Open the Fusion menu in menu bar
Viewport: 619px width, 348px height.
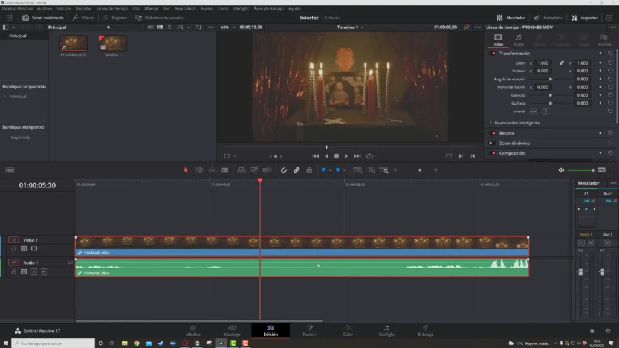(x=207, y=8)
